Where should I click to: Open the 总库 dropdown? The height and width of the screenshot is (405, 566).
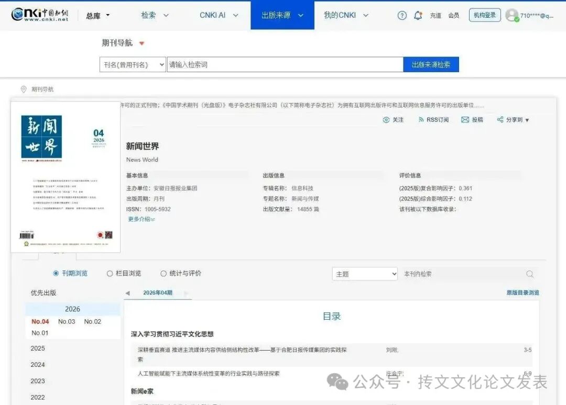(98, 16)
